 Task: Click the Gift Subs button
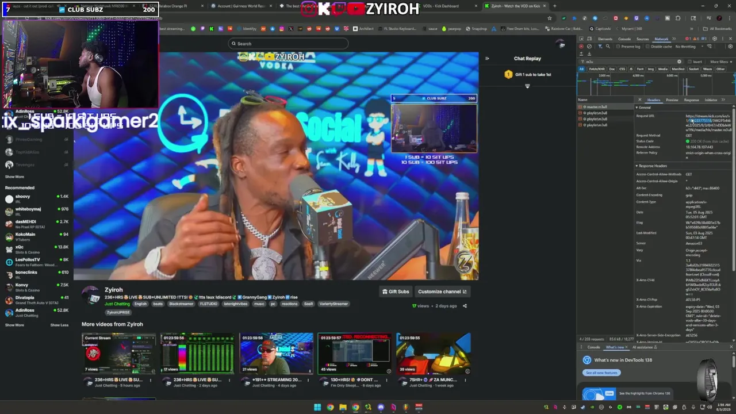(396, 292)
